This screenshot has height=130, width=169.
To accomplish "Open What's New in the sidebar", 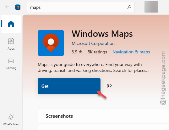I will (x=11, y=120).
